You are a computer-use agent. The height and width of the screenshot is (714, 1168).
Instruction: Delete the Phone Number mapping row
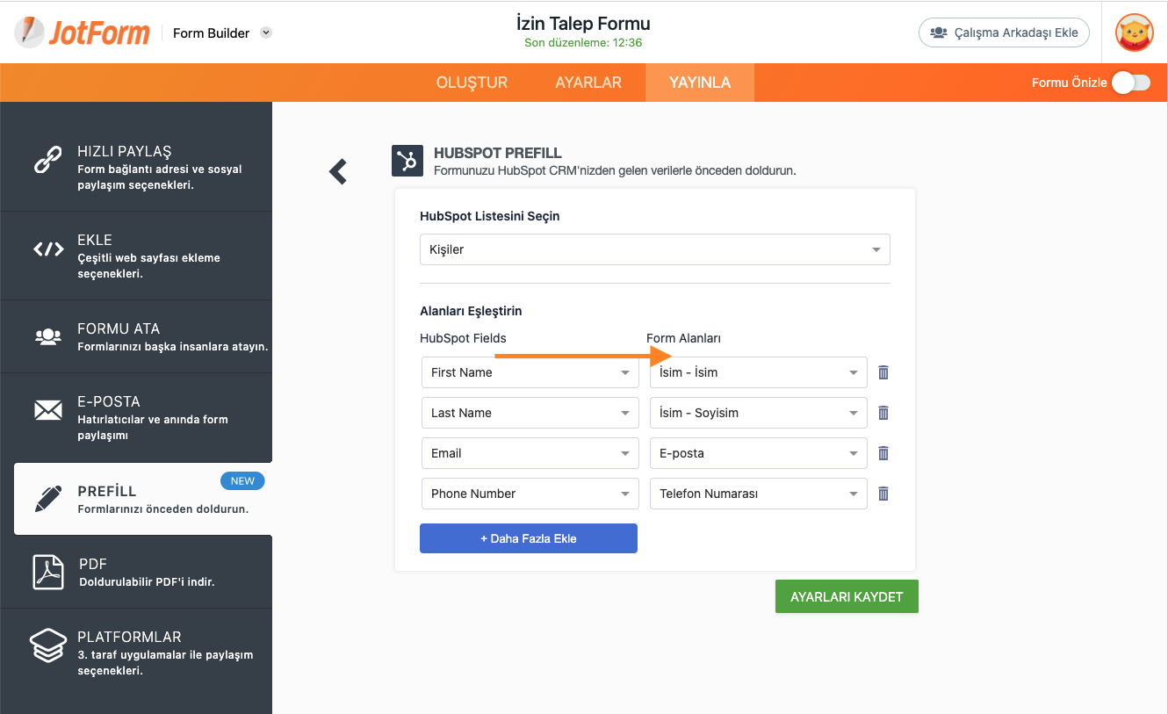[x=883, y=494]
